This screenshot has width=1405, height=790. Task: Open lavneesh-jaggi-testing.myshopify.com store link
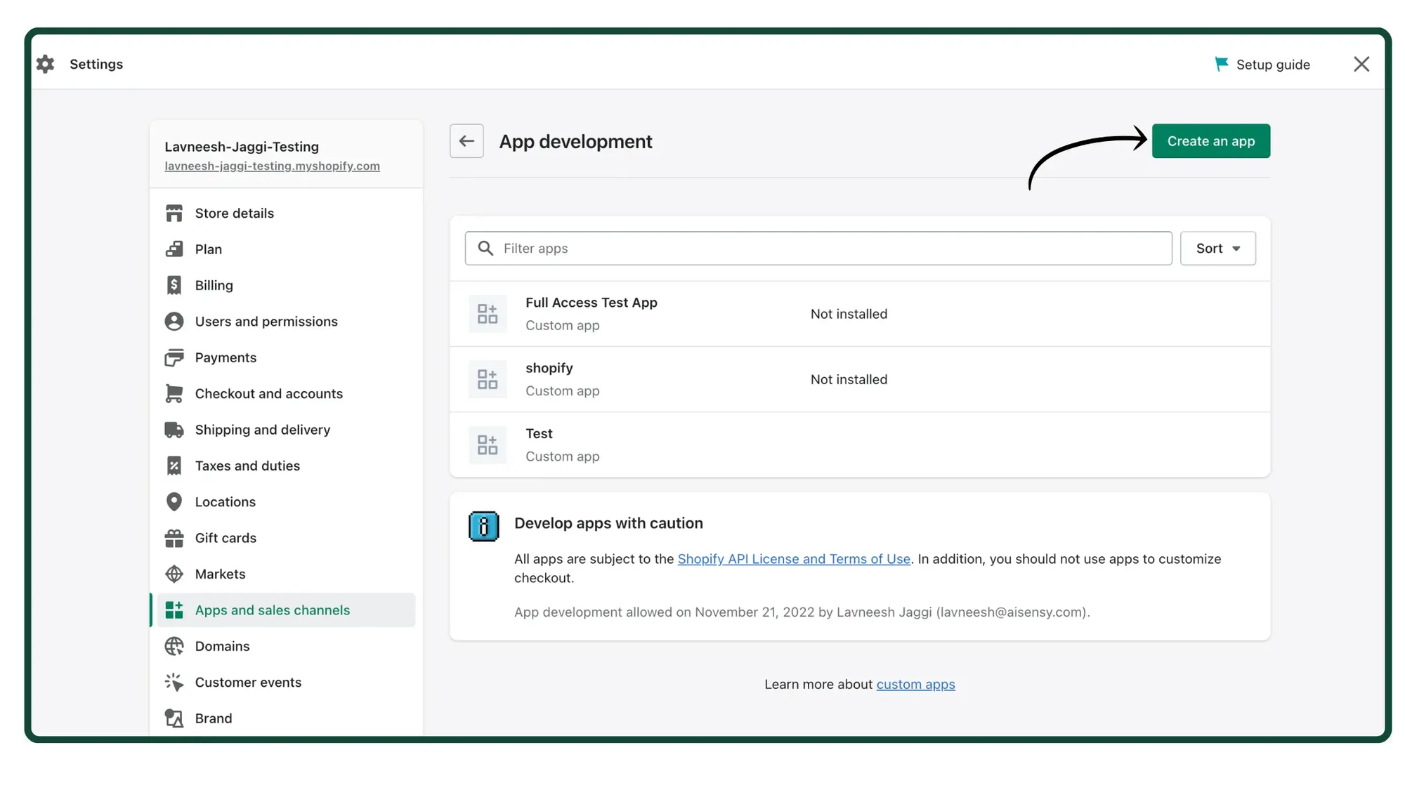point(273,166)
